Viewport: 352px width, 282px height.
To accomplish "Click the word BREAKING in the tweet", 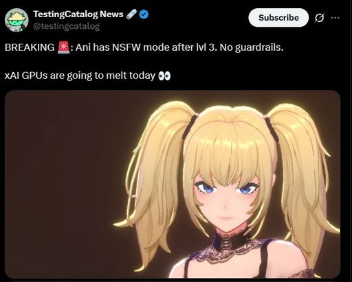I will 30,47.
